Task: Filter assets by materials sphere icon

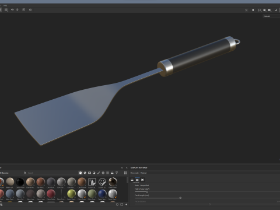Action: click(80, 173)
